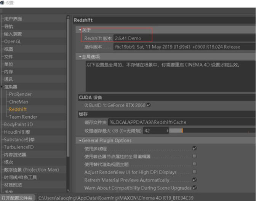The height and width of the screenshot is (201, 256).
Task: Select 通讯 category
Action: (8, 80)
